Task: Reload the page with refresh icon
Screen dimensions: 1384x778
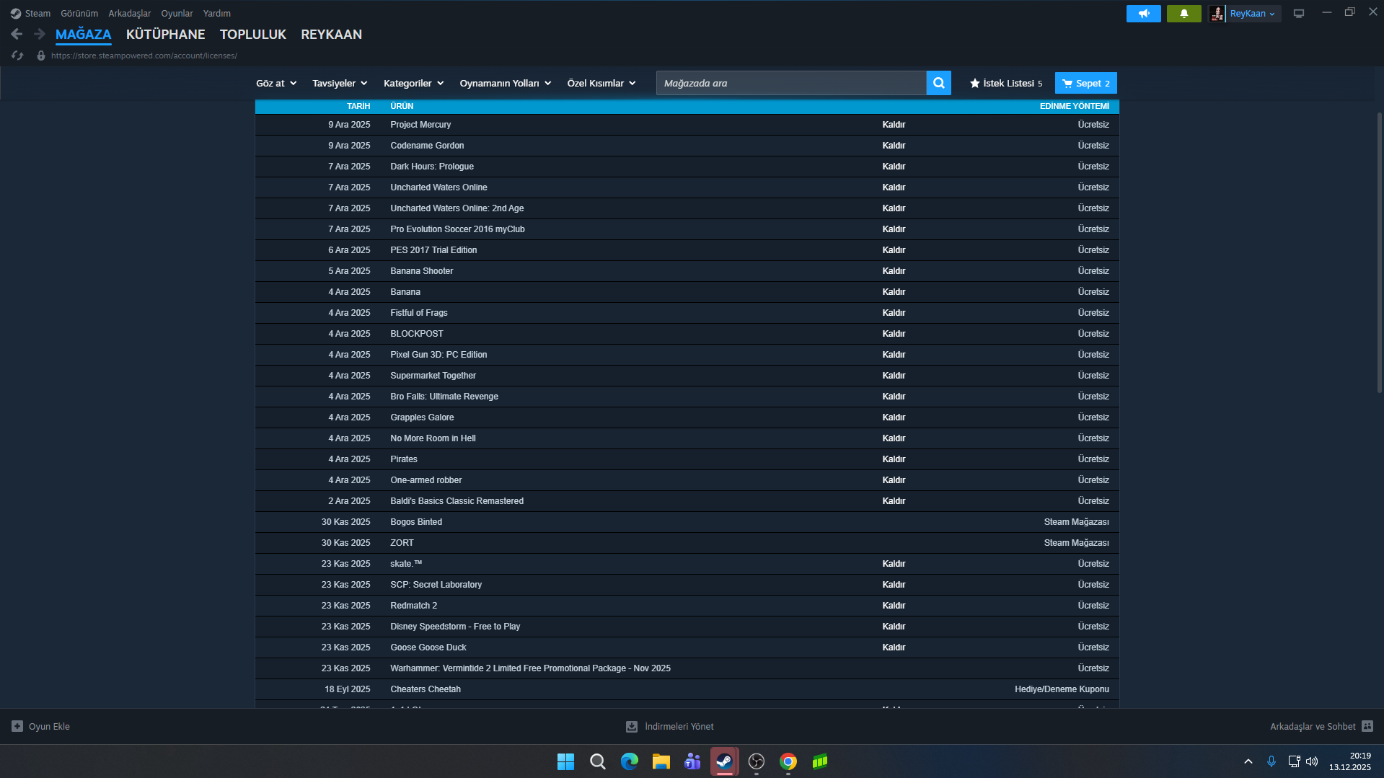Action: tap(17, 56)
